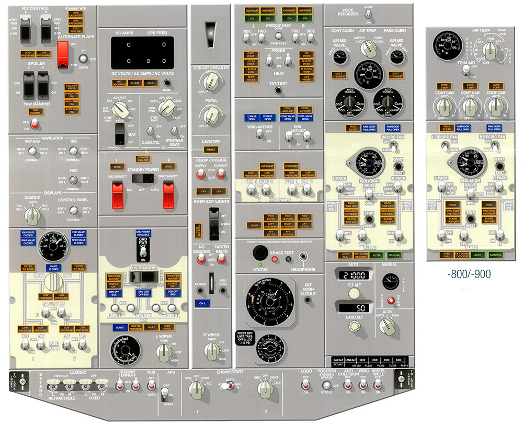
Task: Adjust the Circuit Breaker brightness knob
Action: [x=211, y=80]
